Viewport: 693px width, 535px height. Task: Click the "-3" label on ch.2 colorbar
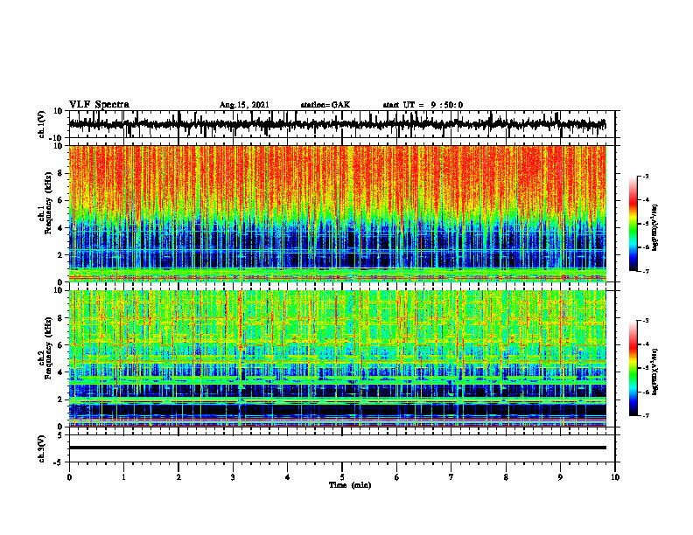click(646, 321)
